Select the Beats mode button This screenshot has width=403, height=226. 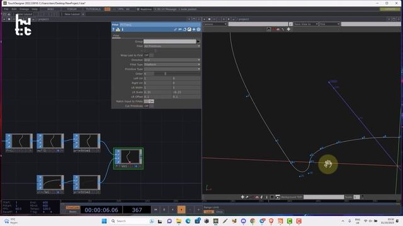pos(73,212)
